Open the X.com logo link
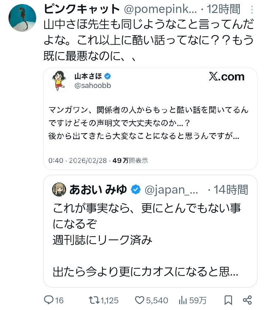This screenshot has width=266, height=310. [226, 76]
